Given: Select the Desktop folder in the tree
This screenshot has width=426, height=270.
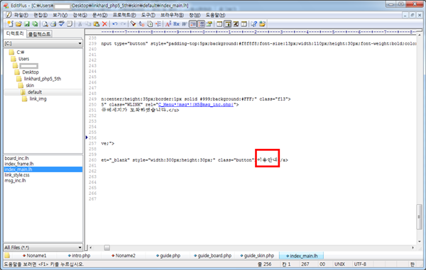Looking at the screenshot, I should (27, 72).
